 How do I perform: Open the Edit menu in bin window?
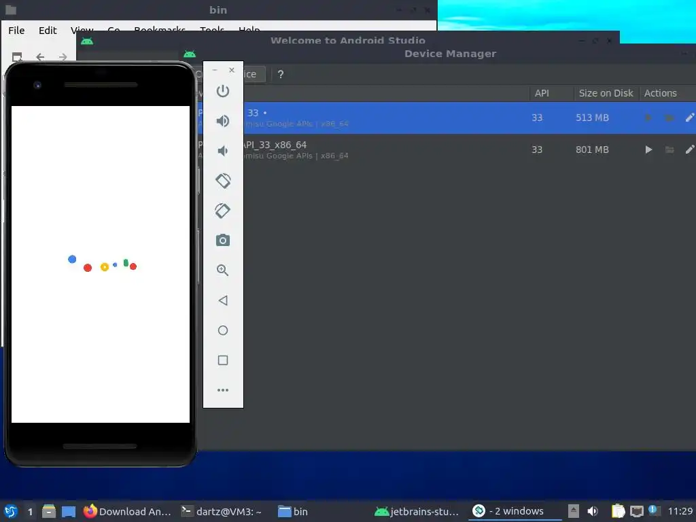(48, 30)
